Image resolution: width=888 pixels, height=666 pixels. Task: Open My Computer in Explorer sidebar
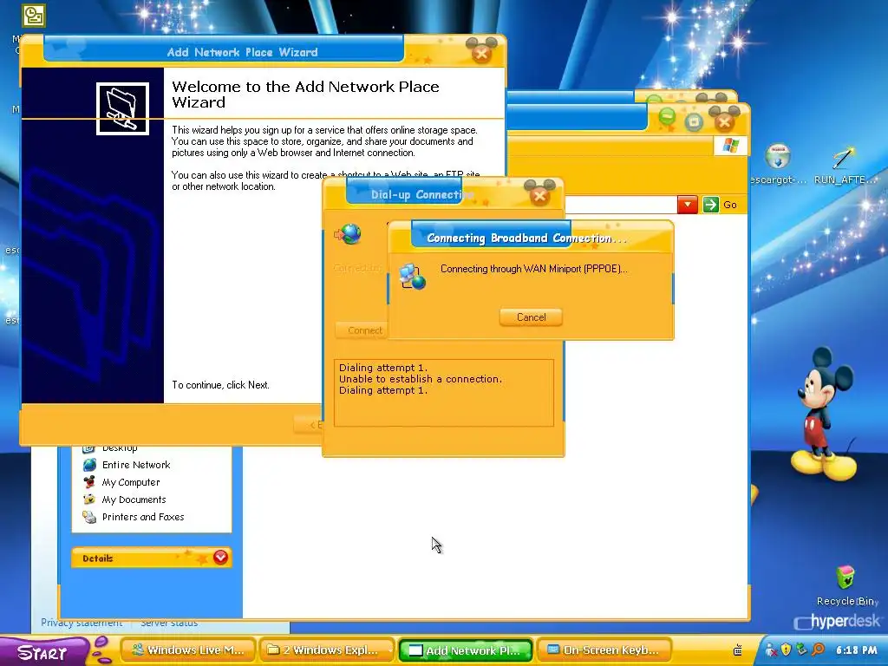[x=131, y=482]
